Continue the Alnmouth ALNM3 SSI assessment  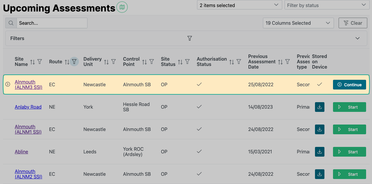pyautogui.click(x=349, y=85)
